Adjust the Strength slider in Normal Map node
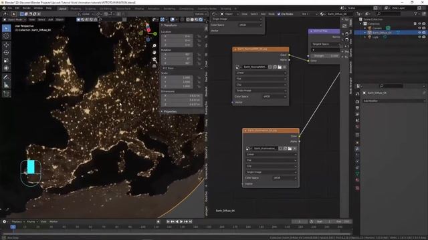The height and width of the screenshot is (240, 428). [x=326, y=56]
